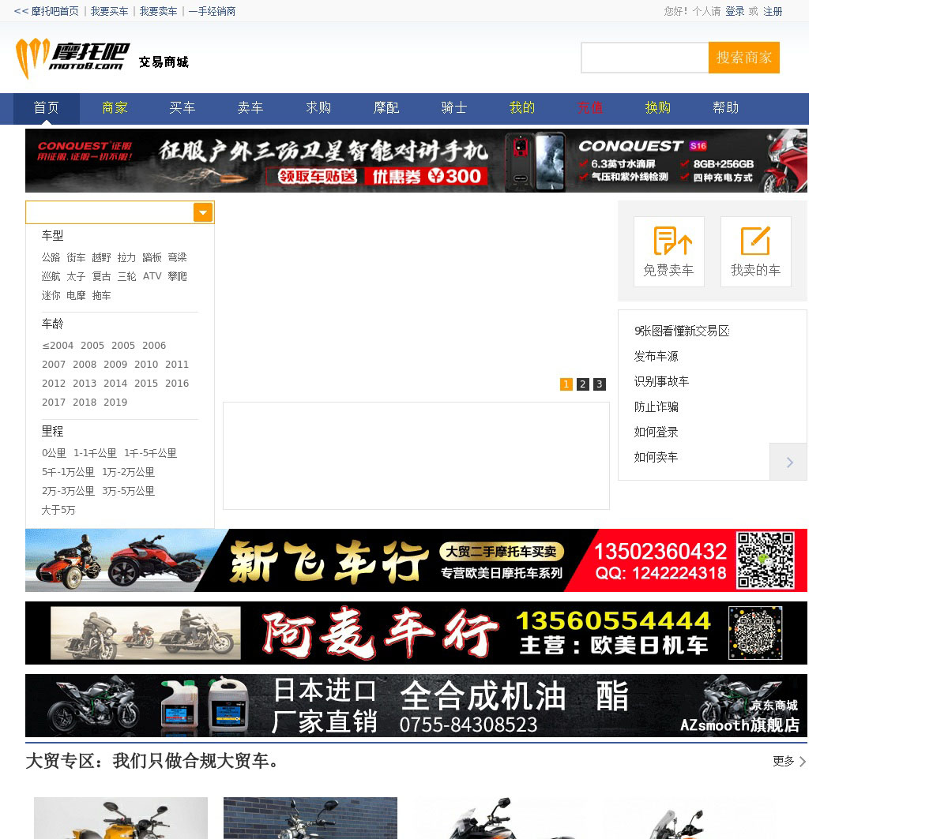This screenshot has height=839, width=948.
Task: Filter by 复古 bike type
Action: pos(102,276)
